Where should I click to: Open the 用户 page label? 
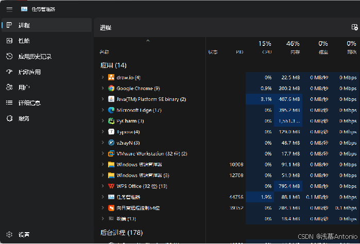pyautogui.click(x=24, y=88)
